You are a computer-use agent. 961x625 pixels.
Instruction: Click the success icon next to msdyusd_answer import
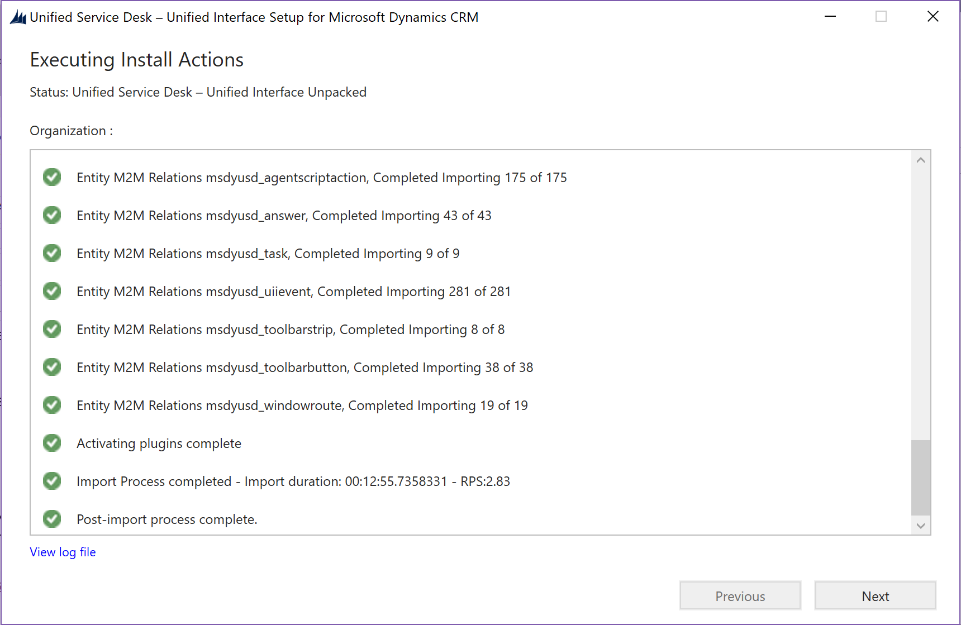coord(51,215)
